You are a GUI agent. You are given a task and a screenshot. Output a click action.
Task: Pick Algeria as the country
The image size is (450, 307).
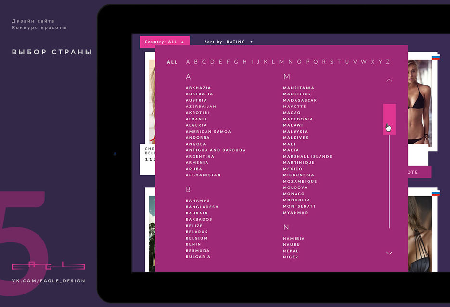[x=196, y=125]
